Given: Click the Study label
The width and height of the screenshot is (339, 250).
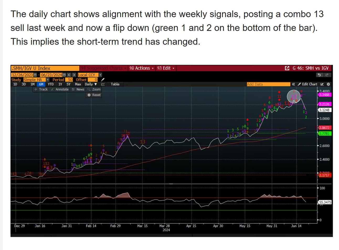Looking at the screenshot, I should (x=16, y=80).
